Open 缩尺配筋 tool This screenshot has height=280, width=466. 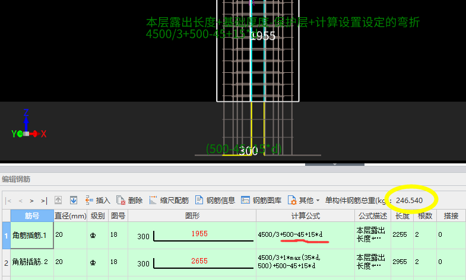pos(169,201)
